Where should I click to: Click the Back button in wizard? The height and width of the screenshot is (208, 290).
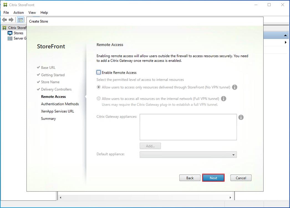coord(190,178)
